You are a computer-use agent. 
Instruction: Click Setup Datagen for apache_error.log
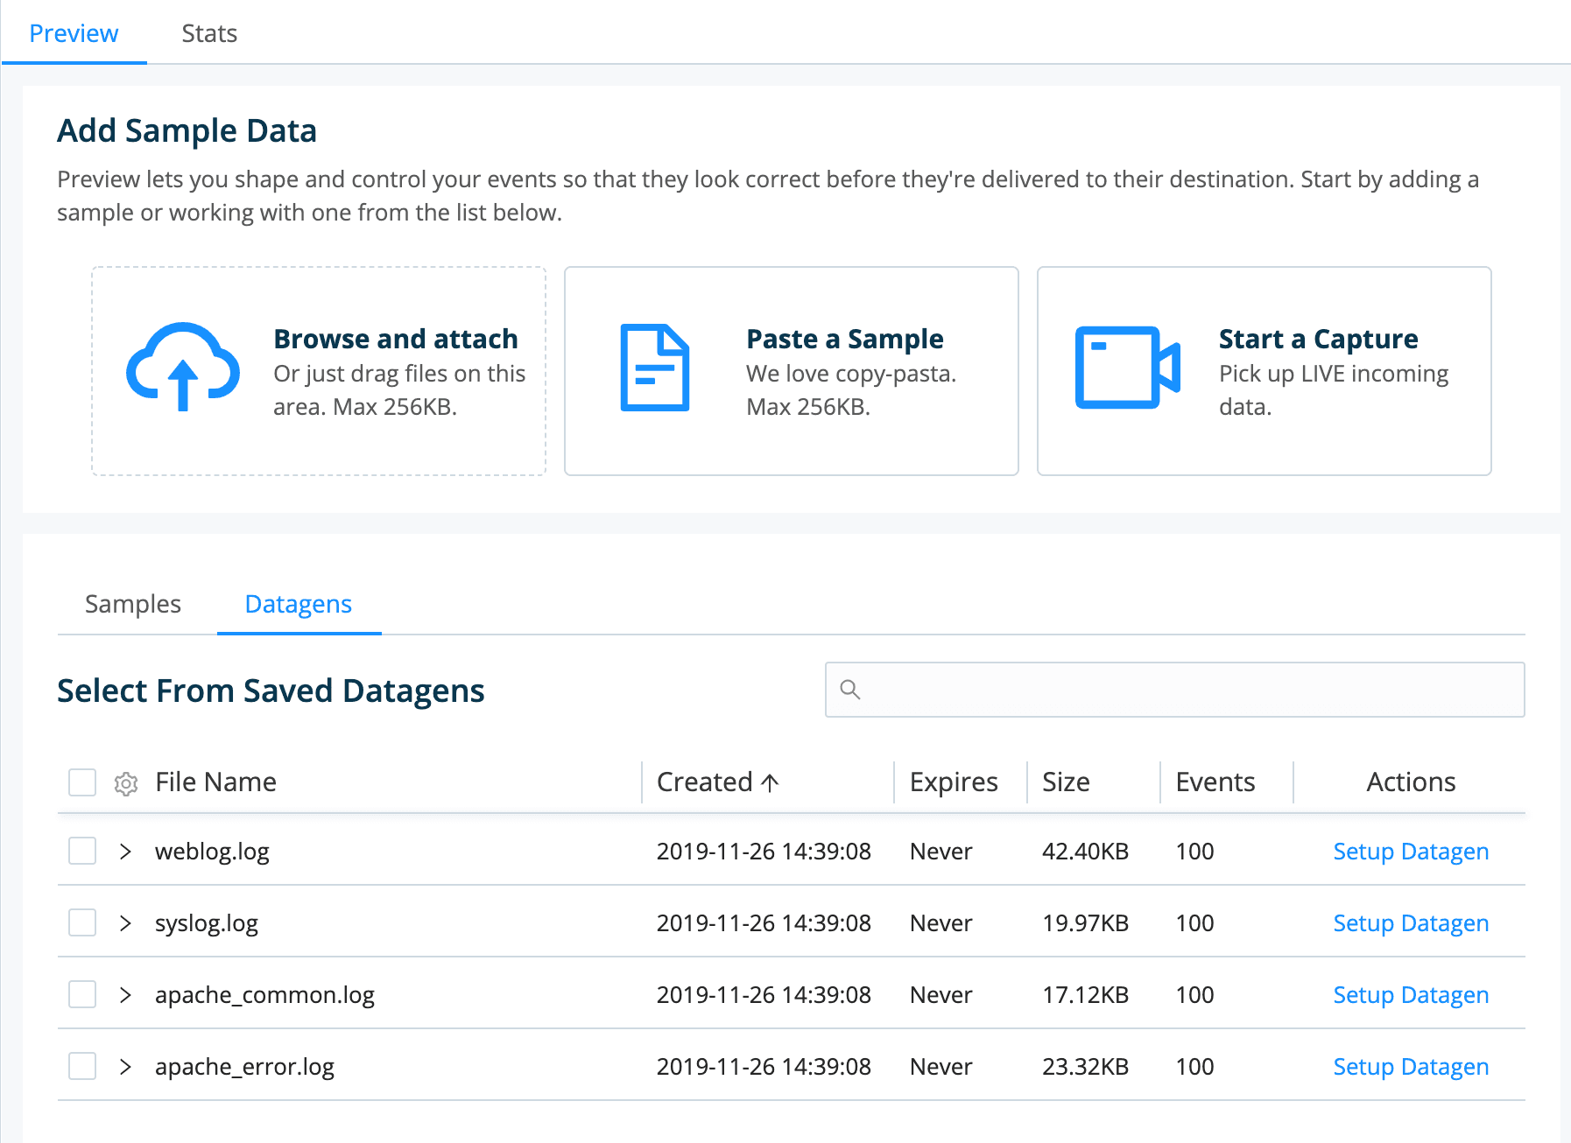(1410, 1066)
